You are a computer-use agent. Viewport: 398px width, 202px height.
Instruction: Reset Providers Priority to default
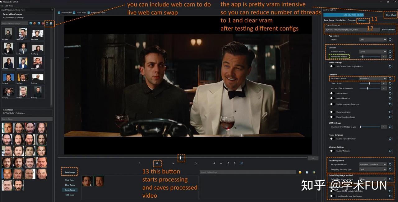coord(390,52)
